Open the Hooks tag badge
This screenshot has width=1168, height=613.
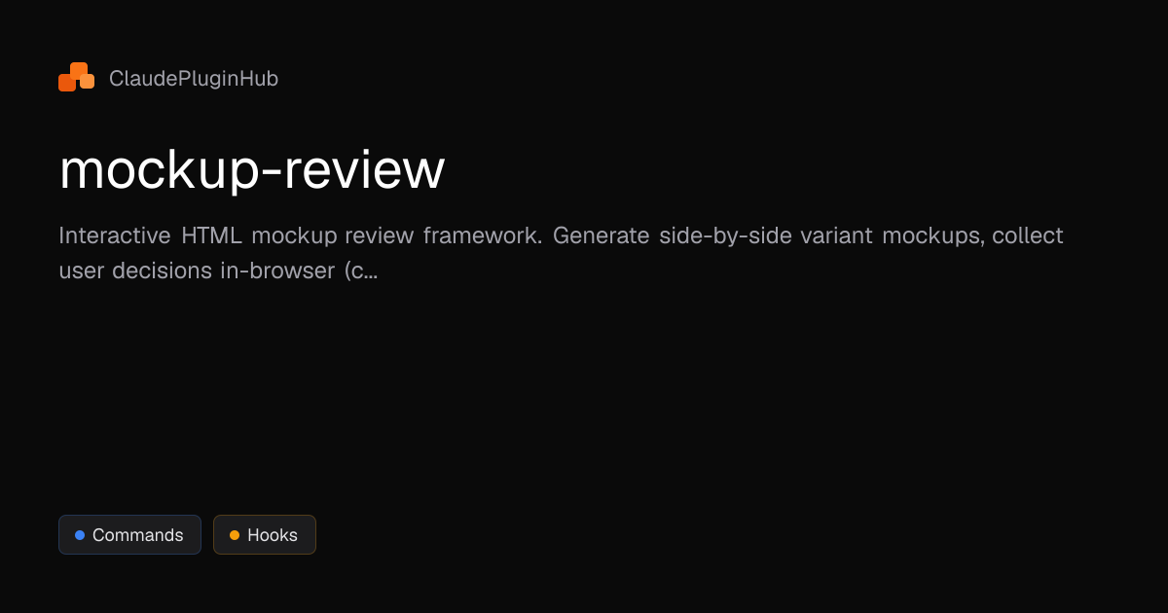tap(265, 535)
